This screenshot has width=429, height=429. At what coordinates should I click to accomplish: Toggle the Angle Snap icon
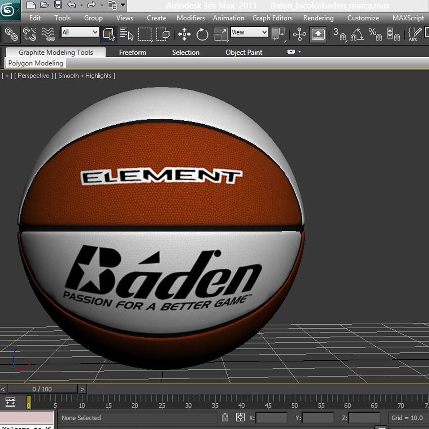click(x=357, y=35)
